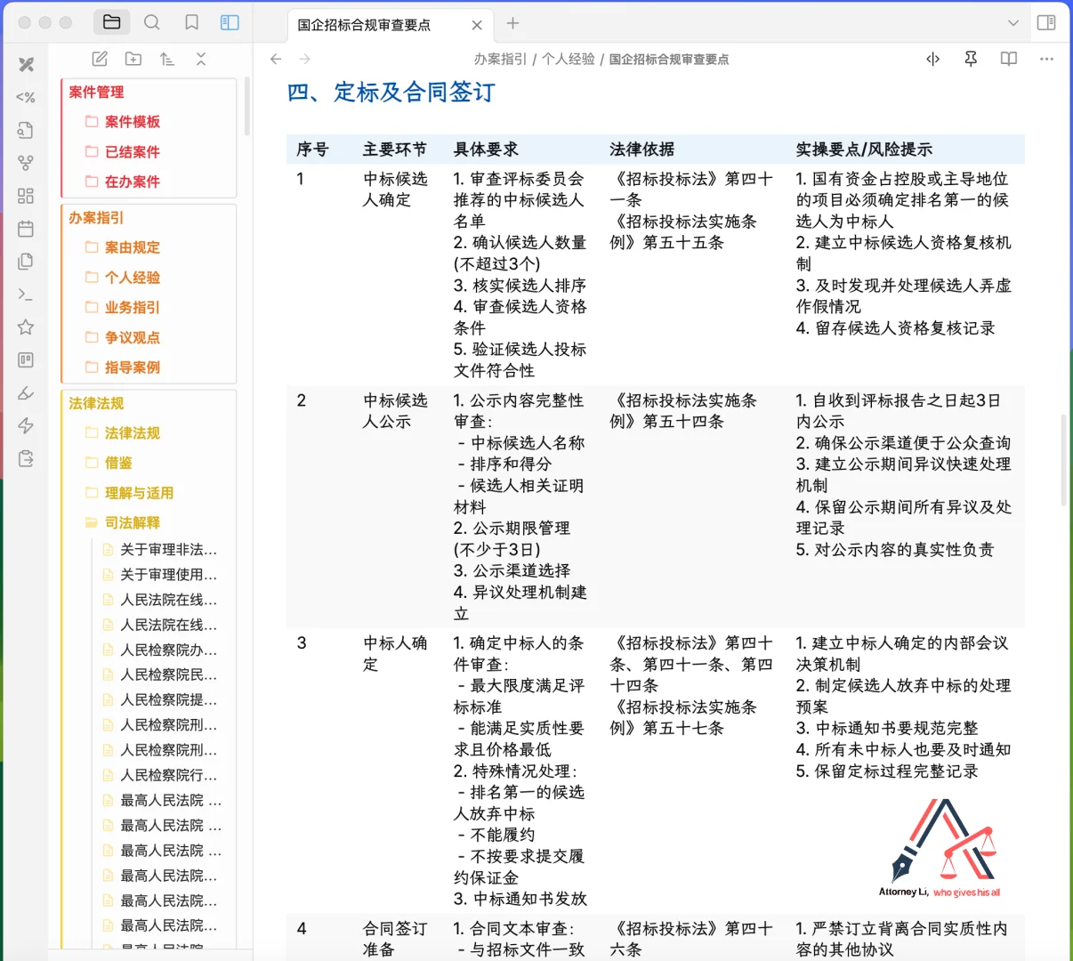Open the search panel icon in the sidebar

[152, 22]
